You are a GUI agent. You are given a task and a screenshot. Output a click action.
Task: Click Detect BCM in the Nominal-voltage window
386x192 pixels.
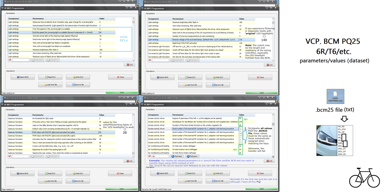pyautogui.click(x=163, y=77)
